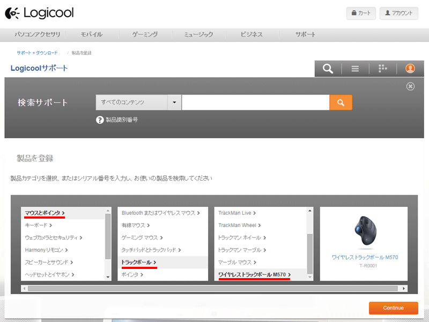This screenshot has width=429, height=322.
Task: Open the ゲーミング menu
Action: pos(145,34)
